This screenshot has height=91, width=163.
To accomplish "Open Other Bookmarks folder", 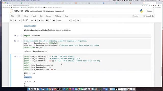I will point(157,7).
